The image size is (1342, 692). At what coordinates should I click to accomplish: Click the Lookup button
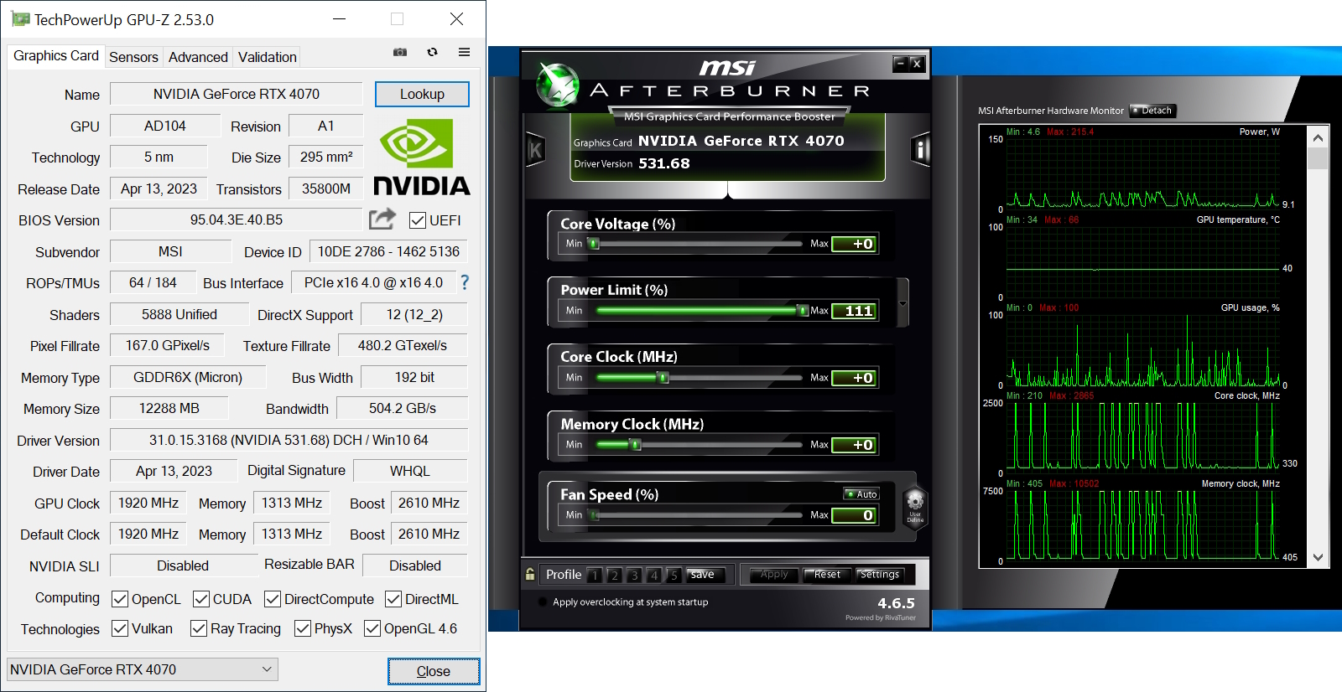pos(422,94)
